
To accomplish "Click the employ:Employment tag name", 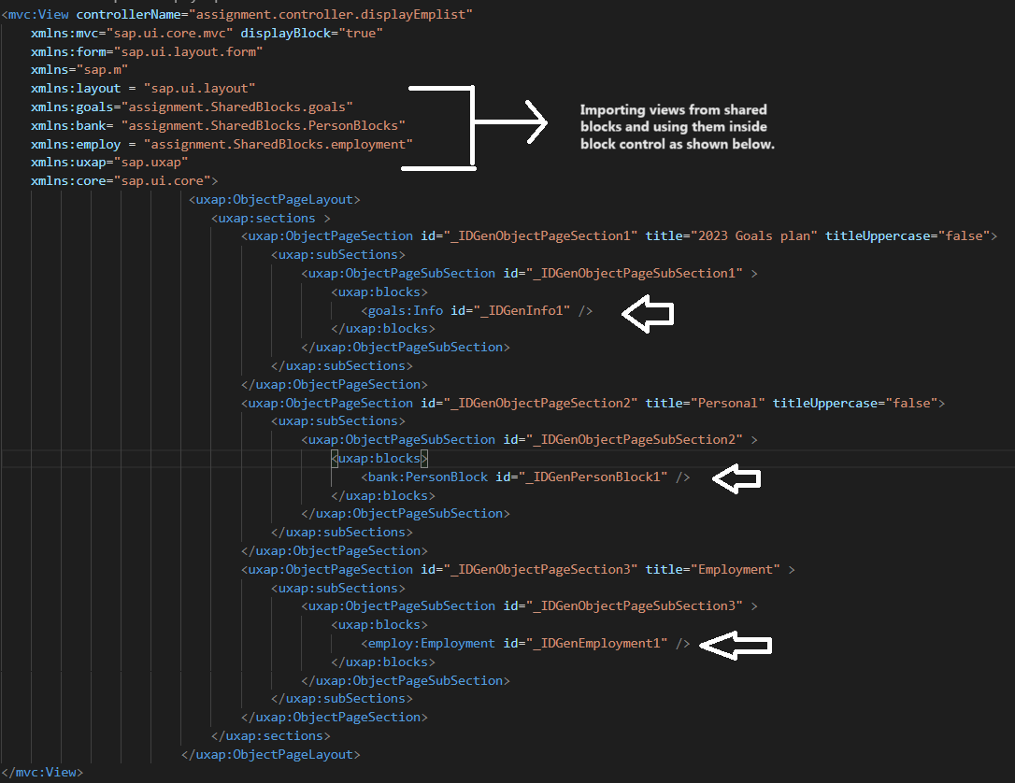I will [x=432, y=644].
